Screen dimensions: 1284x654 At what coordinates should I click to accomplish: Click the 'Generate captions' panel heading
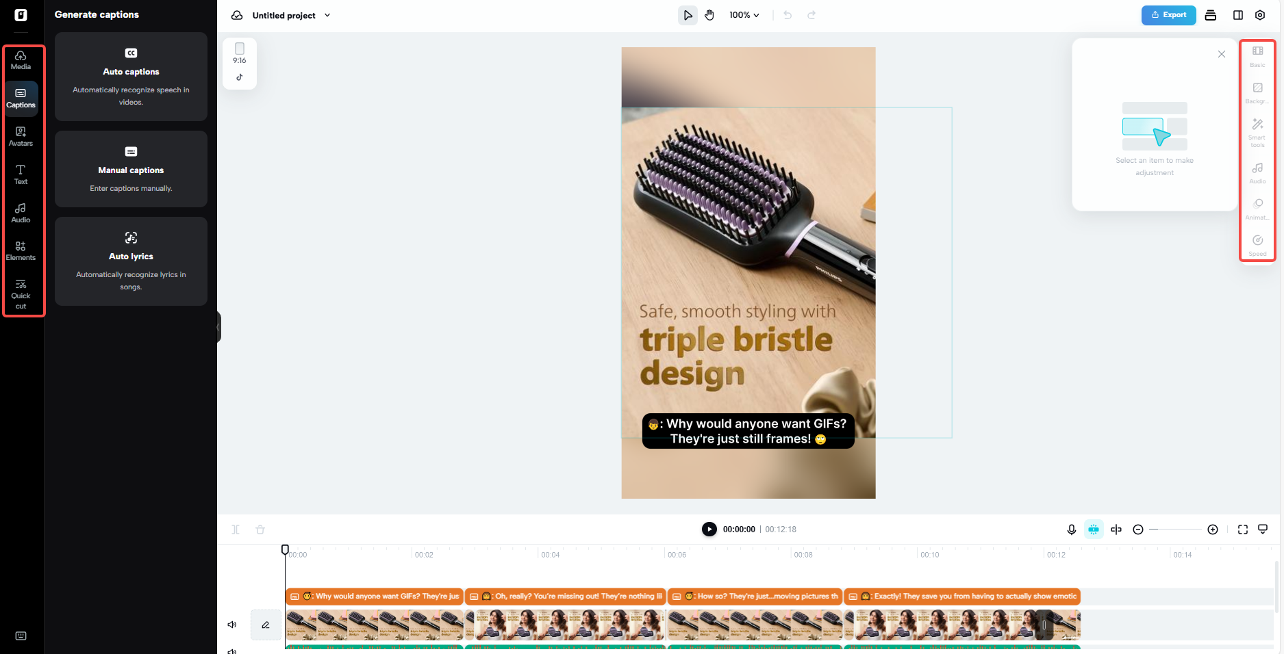tap(97, 14)
